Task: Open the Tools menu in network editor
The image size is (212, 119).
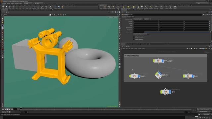Action: (x=136, y=49)
